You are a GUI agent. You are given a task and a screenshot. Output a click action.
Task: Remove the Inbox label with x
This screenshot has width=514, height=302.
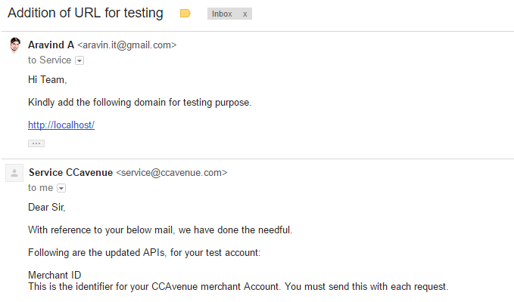pyautogui.click(x=245, y=14)
